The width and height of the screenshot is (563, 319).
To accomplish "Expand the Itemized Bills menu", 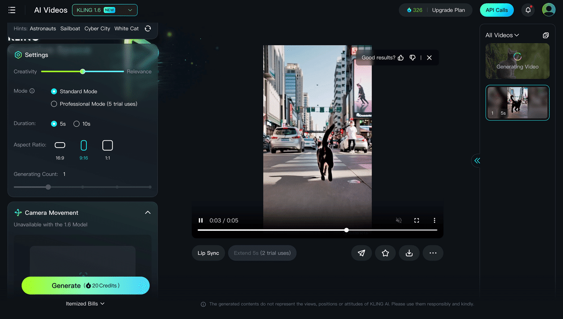I will tap(85, 304).
